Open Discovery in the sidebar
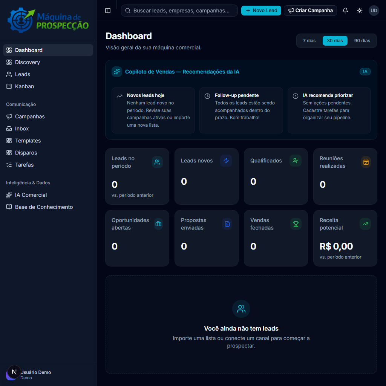 [48, 62]
